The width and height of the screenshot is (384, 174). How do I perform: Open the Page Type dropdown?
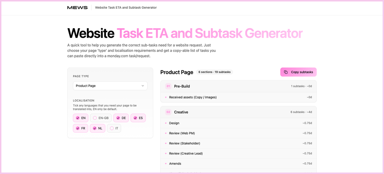[x=110, y=86]
